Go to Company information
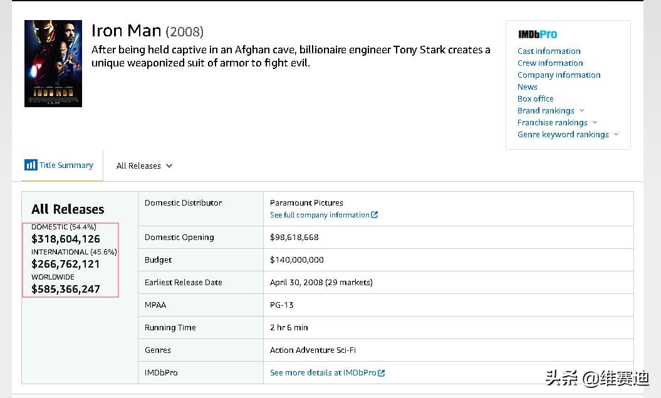Image resolution: width=661 pixels, height=398 pixels. coord(559,75)
